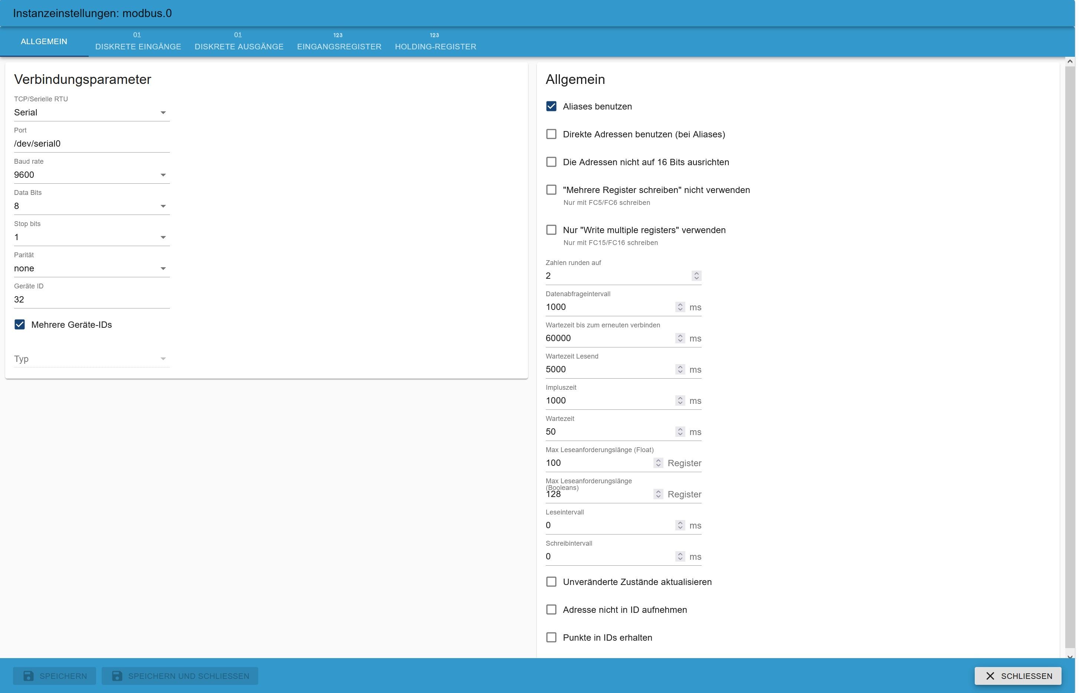
Task: Click the X icon in Schliessen
Action: 990,676
